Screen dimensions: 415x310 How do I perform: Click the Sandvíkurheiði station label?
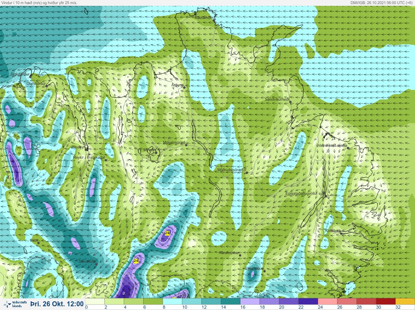click(277, 99)
